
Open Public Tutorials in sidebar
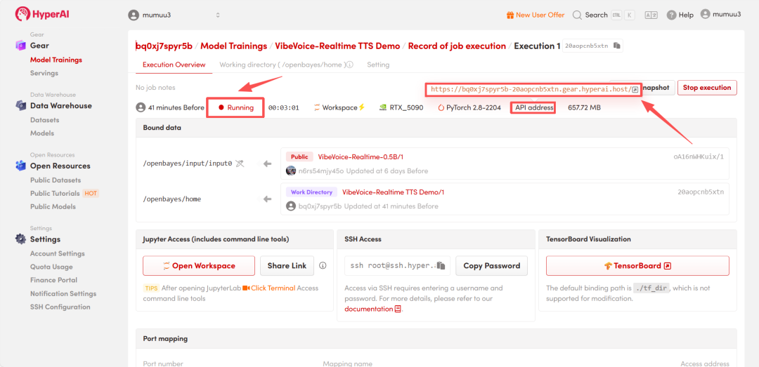(x=55, y=193)
